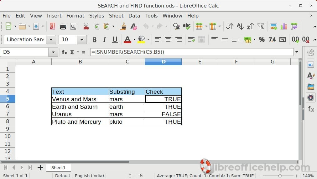The height and width of the screenshot is (179, 317).
Task: Click the New spreadsheet icon
Action: point(8,26)
